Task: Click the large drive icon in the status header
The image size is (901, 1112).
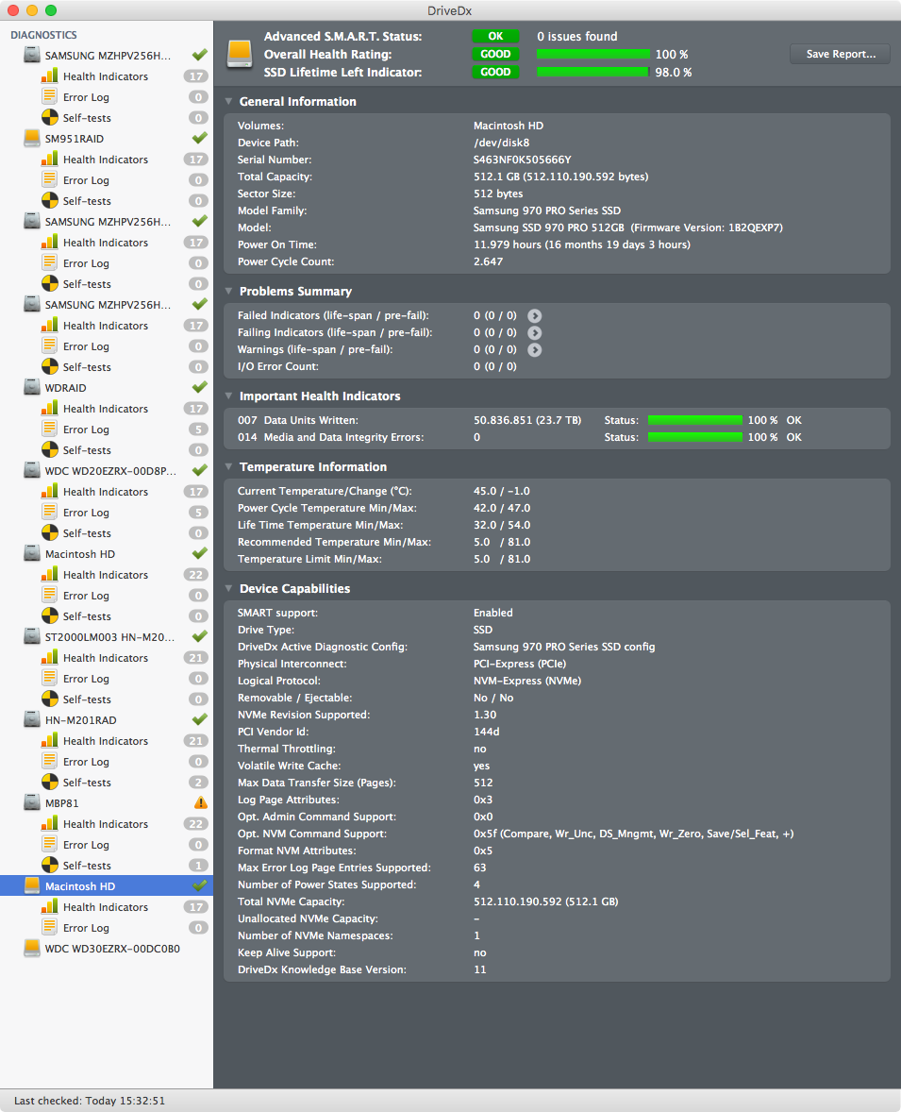Action: [x=240, y=54]
